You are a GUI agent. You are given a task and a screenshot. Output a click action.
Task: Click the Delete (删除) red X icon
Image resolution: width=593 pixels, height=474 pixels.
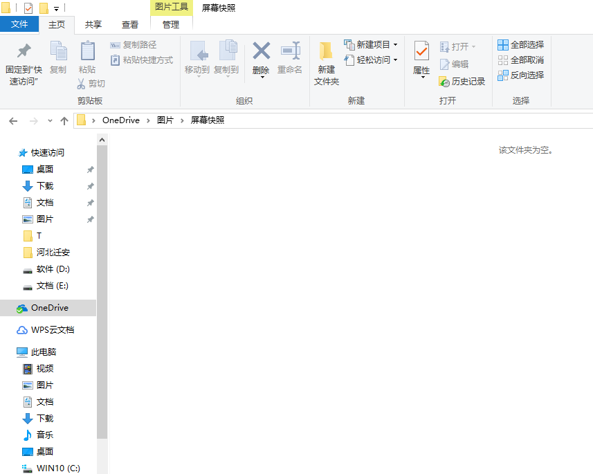click(x=261, y=51)
